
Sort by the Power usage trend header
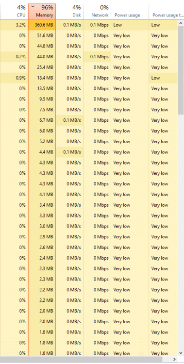[167, 11]
